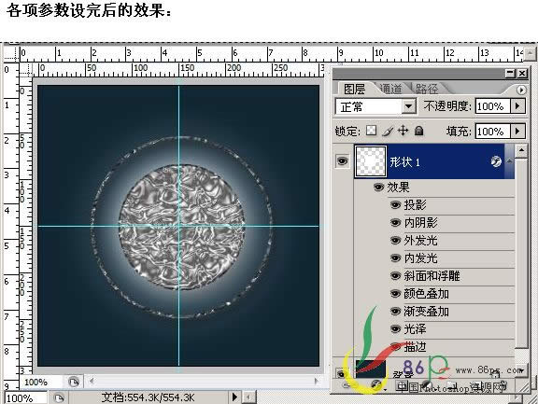
Task: Select the 颜色叠加 effect entry
Action: [426, 293]
